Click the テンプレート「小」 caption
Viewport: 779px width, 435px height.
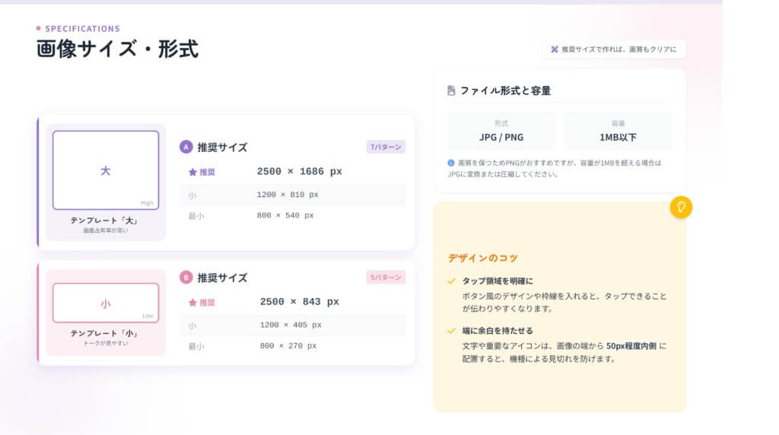point(104,333)
